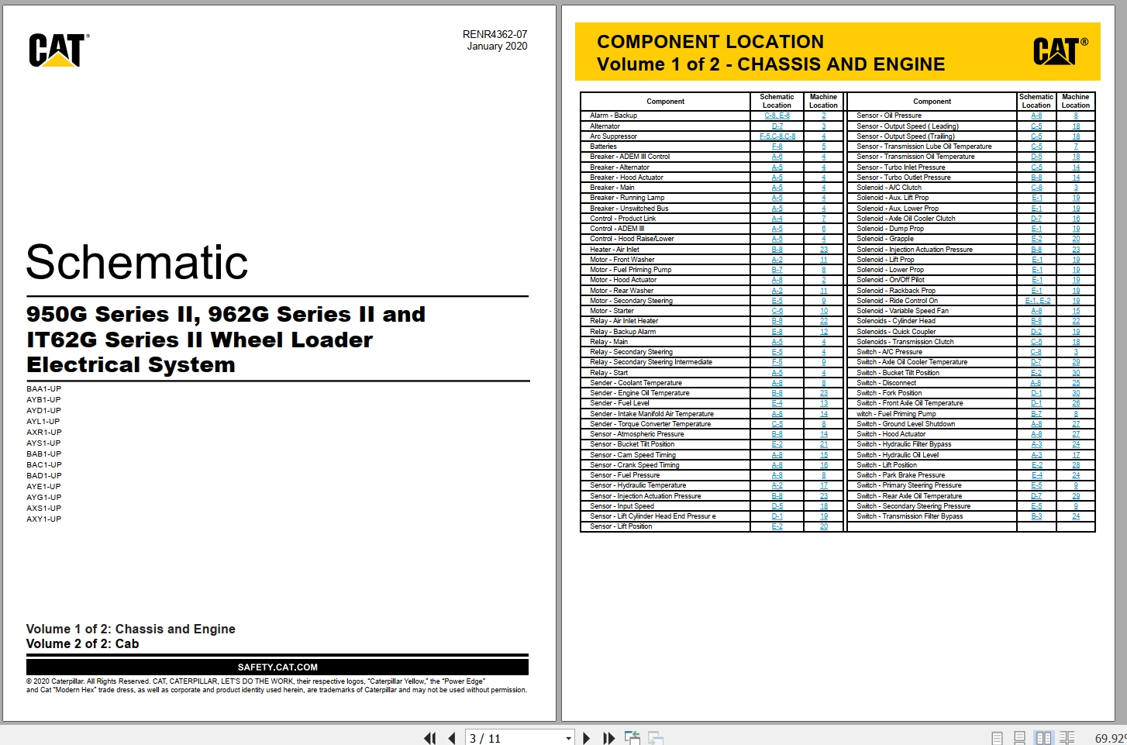
Task: Open schematic B-3 for Switch - Transmission Filter Bypass
Action: [1036, 516]
